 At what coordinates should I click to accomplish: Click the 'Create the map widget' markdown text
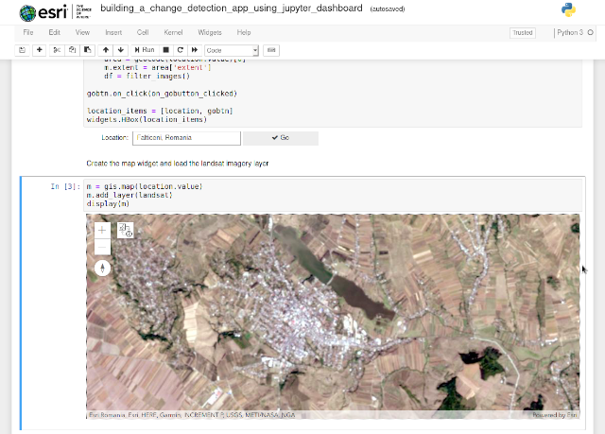(178, 164)
